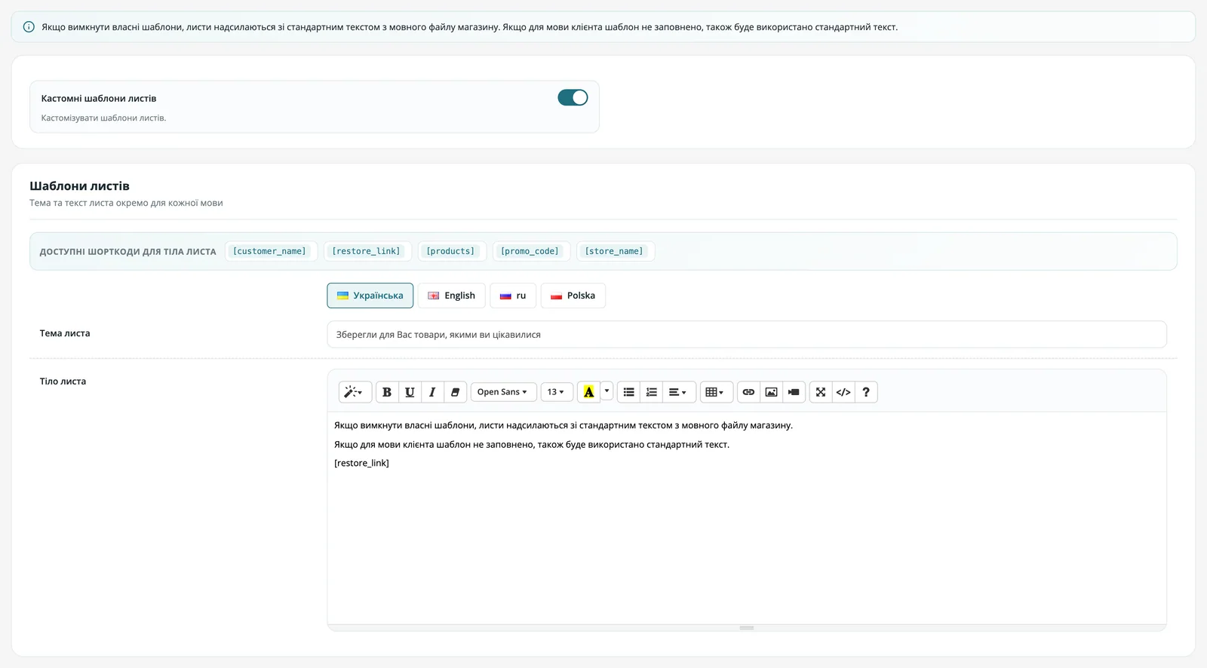Insert a numbered ordered list
This screenshot has width=1207, height=668.
[651, 392]
